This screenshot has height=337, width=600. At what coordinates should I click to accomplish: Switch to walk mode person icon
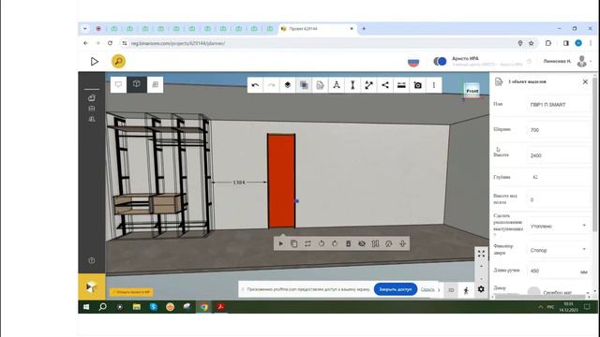[466, 290]
